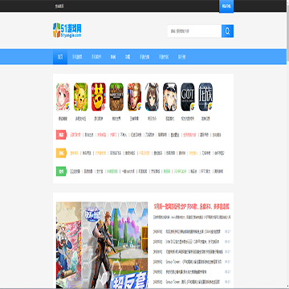Click the 51游戏网 site logo
289x289 pixels.
[67, 30]
